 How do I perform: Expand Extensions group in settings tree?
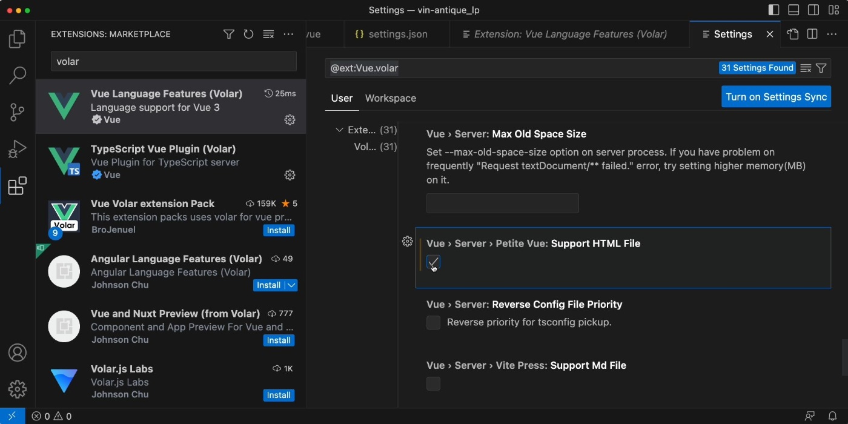point(339,130)
